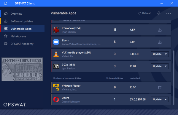Expand the 7-Zip Update dropdown arrow
This screenshot has width=178, height=115.
click(166, 66)
